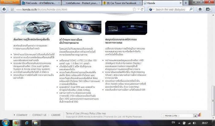Click the taskbar clock showing 20:17
The height and width of the screenshot is (126, 215).
[205, 123]
